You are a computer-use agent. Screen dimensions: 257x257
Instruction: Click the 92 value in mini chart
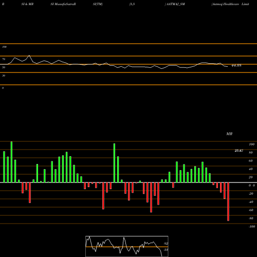coord(166,244)
